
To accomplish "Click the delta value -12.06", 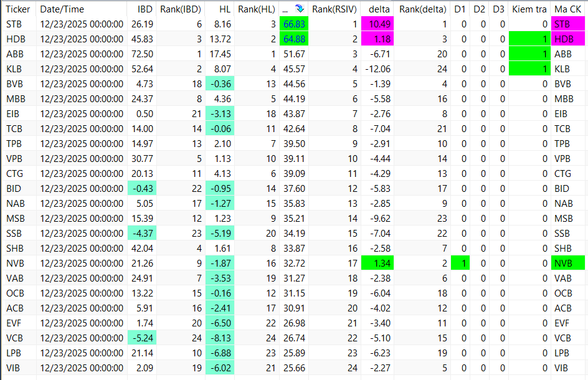I will [377, 69].
